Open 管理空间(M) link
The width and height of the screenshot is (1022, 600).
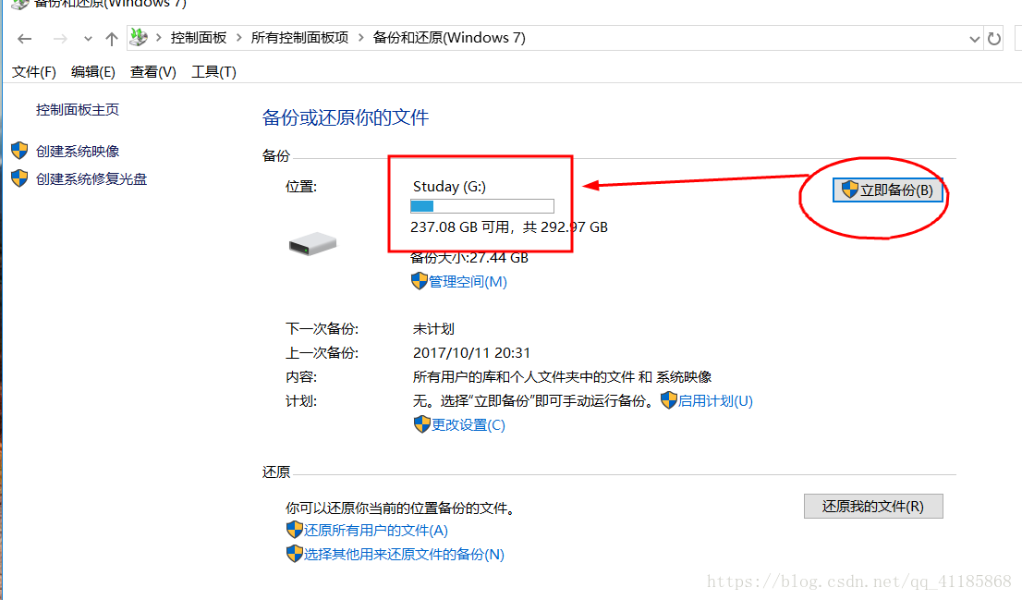(468, 282)
